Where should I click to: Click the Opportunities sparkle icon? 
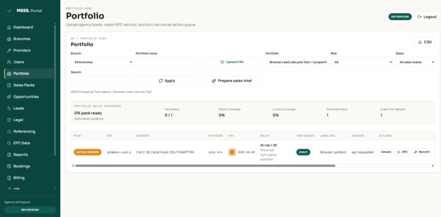pyautogui.click(x=9, y=97)
